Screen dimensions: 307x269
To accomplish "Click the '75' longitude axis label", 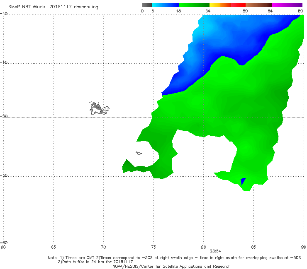I will point(153,247).
